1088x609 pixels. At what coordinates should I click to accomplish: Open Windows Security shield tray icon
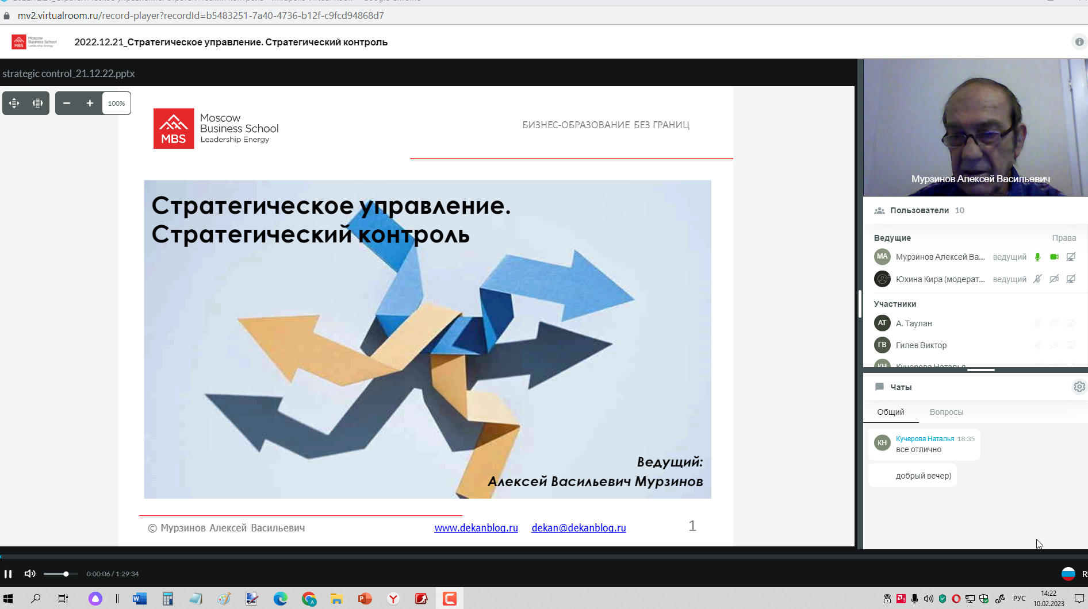pyautogui.click(x=984, y=599)
